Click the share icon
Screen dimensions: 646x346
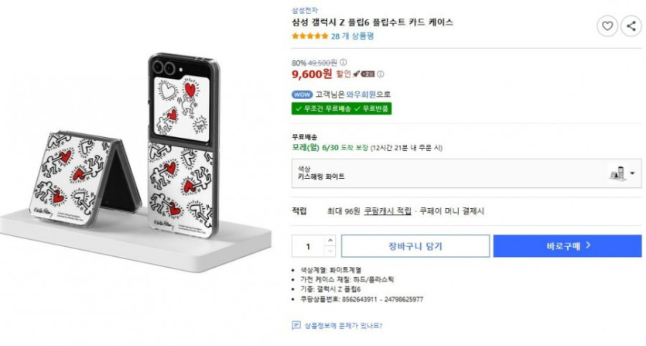[631, 26]
